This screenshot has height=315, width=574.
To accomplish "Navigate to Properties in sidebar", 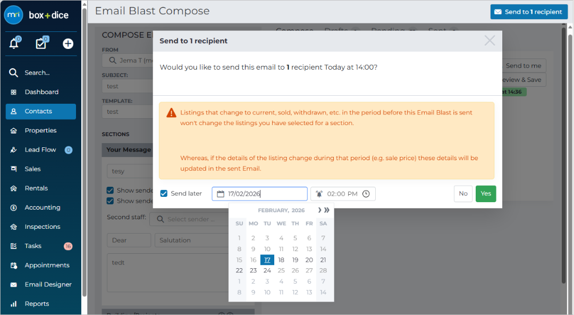I will click(40, 130).
